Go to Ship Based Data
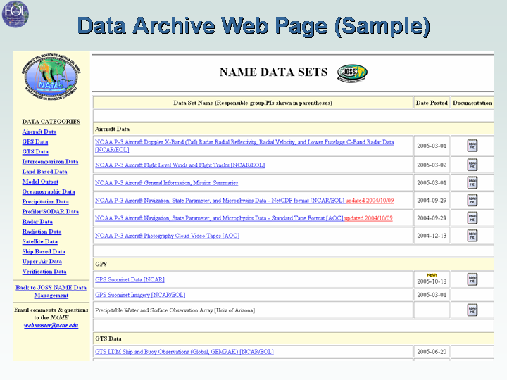Viewport: 507px width, 380px height. 44,252
